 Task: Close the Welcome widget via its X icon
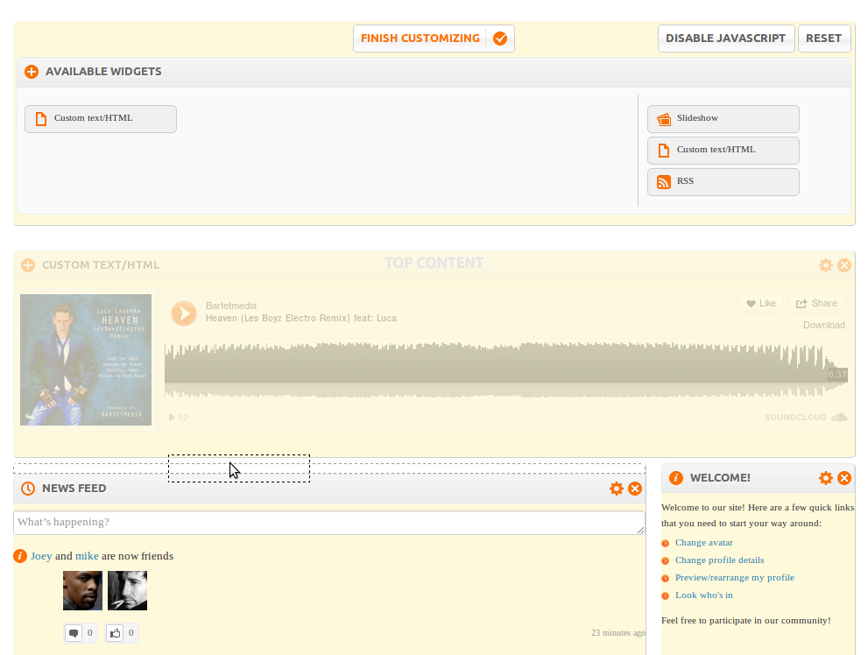pos(844,478)
